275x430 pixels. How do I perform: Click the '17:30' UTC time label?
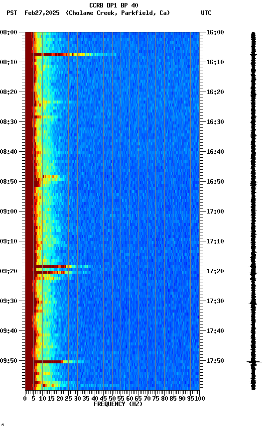215,301
